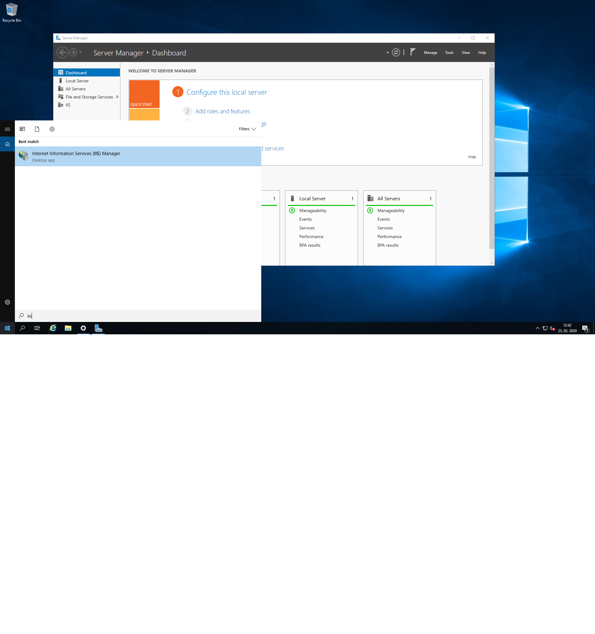Click BPA results under Local Server tile
The height and width of the screenshot is (634, 595).
click(310, 245)
